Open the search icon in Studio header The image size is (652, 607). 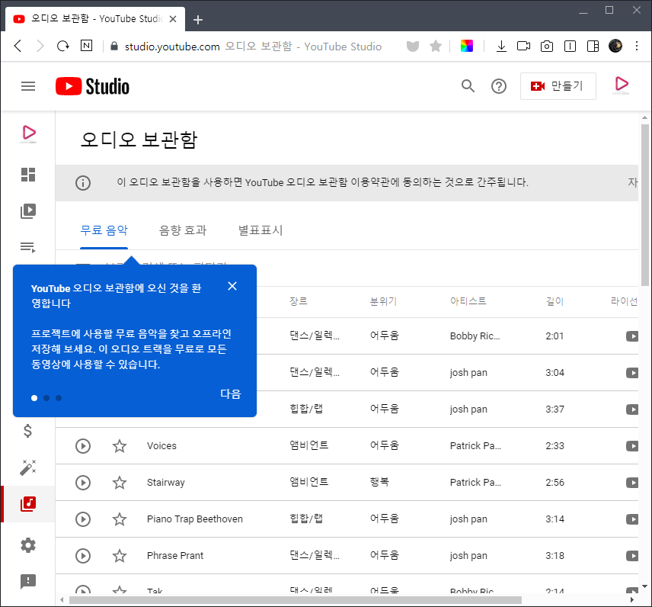[x=468, y=86]
